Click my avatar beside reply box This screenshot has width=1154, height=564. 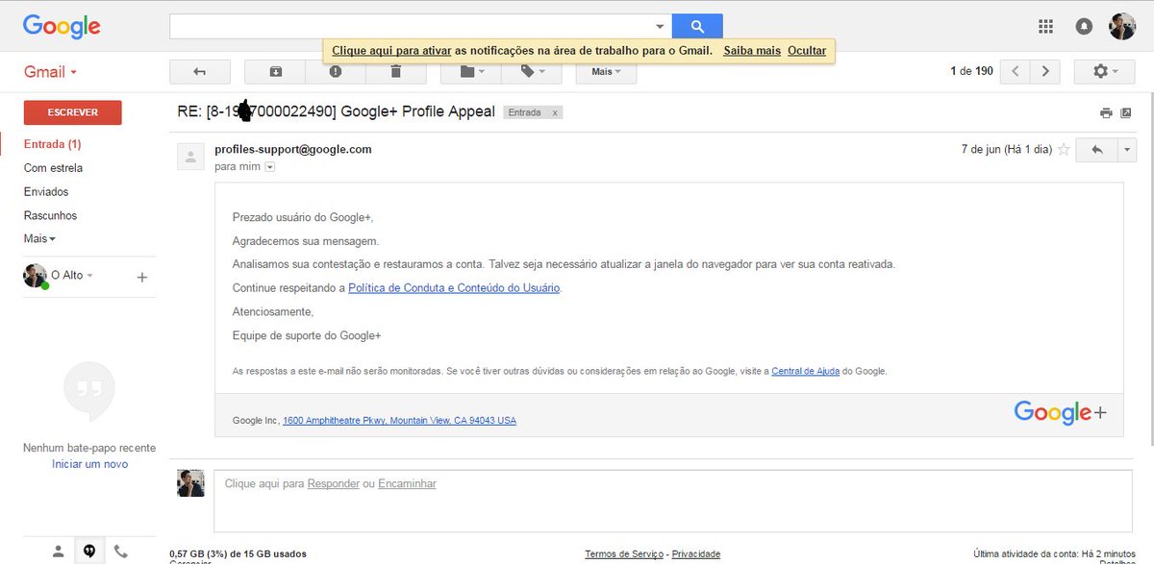(x=190, y=483)
